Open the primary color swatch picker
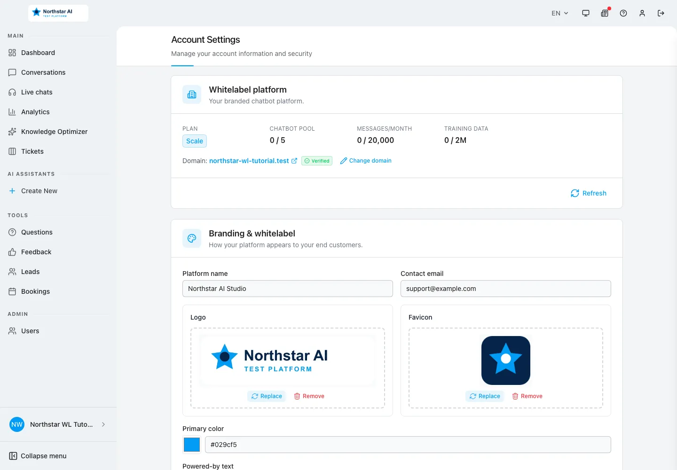Image resolution: width=677 pixels, height=470 pixels. coord(192,445)
